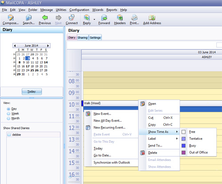Select June 14 in the mini calendar

[x=46, y=62]
